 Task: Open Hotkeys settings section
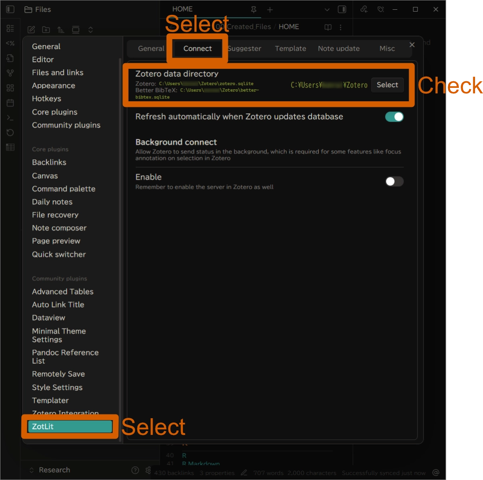(46, 99)
